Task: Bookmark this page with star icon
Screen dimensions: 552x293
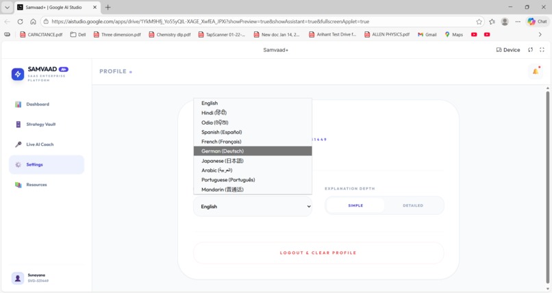Action: tap(479, 22)
